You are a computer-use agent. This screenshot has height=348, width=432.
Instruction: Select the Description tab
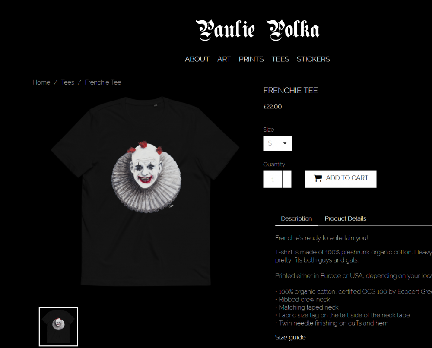pyautogui.click(x=296, y=218)
